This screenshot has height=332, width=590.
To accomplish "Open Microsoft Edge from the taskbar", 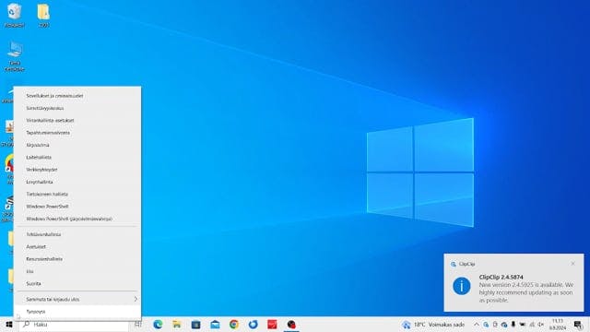I will [158, 324].
